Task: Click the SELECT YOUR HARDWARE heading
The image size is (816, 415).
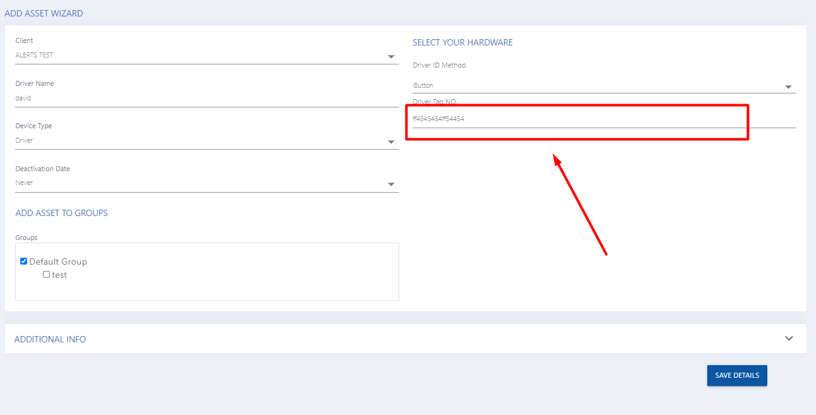Action: tap(462, 42)
